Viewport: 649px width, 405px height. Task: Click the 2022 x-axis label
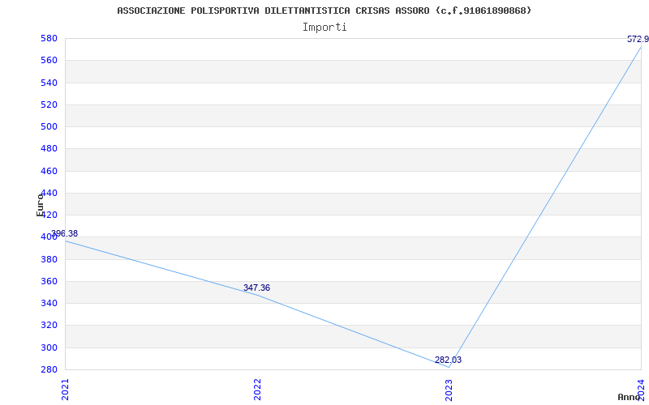(257, 390)
